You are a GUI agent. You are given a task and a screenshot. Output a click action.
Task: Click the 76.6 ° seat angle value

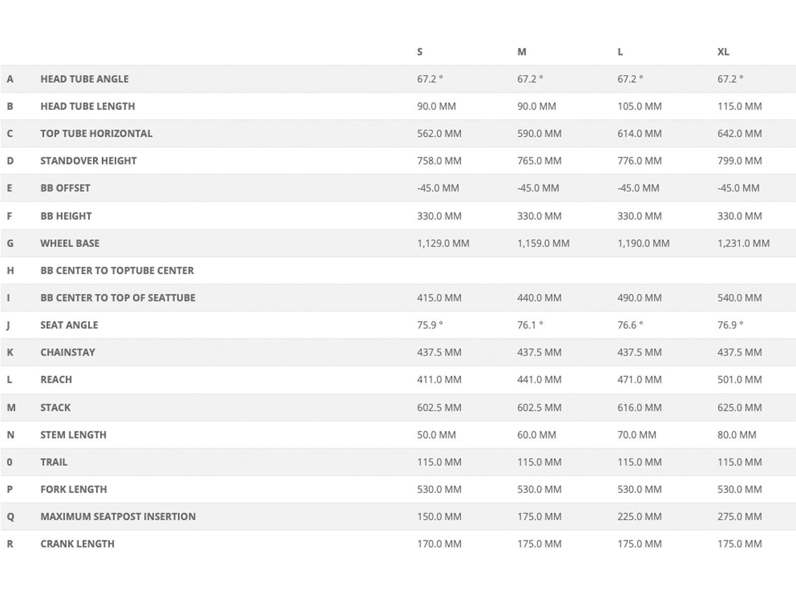(x=630, y=325)
